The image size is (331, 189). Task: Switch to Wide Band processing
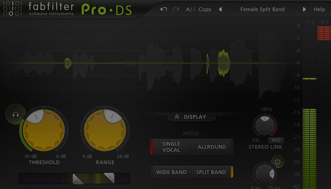pos(171,172)
